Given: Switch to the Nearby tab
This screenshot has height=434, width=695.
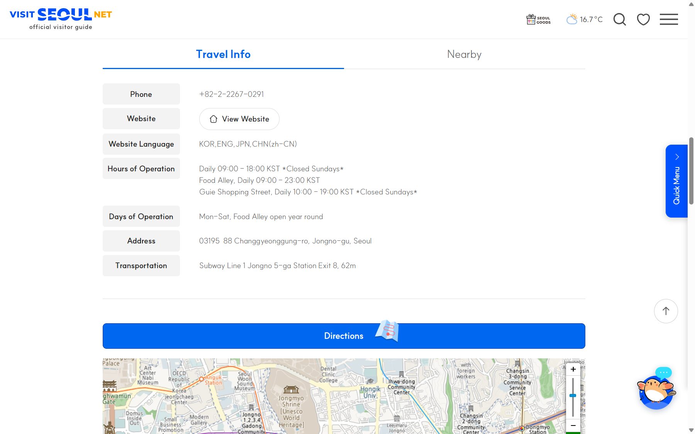Looking at the screenshot, I should [464, 54].
